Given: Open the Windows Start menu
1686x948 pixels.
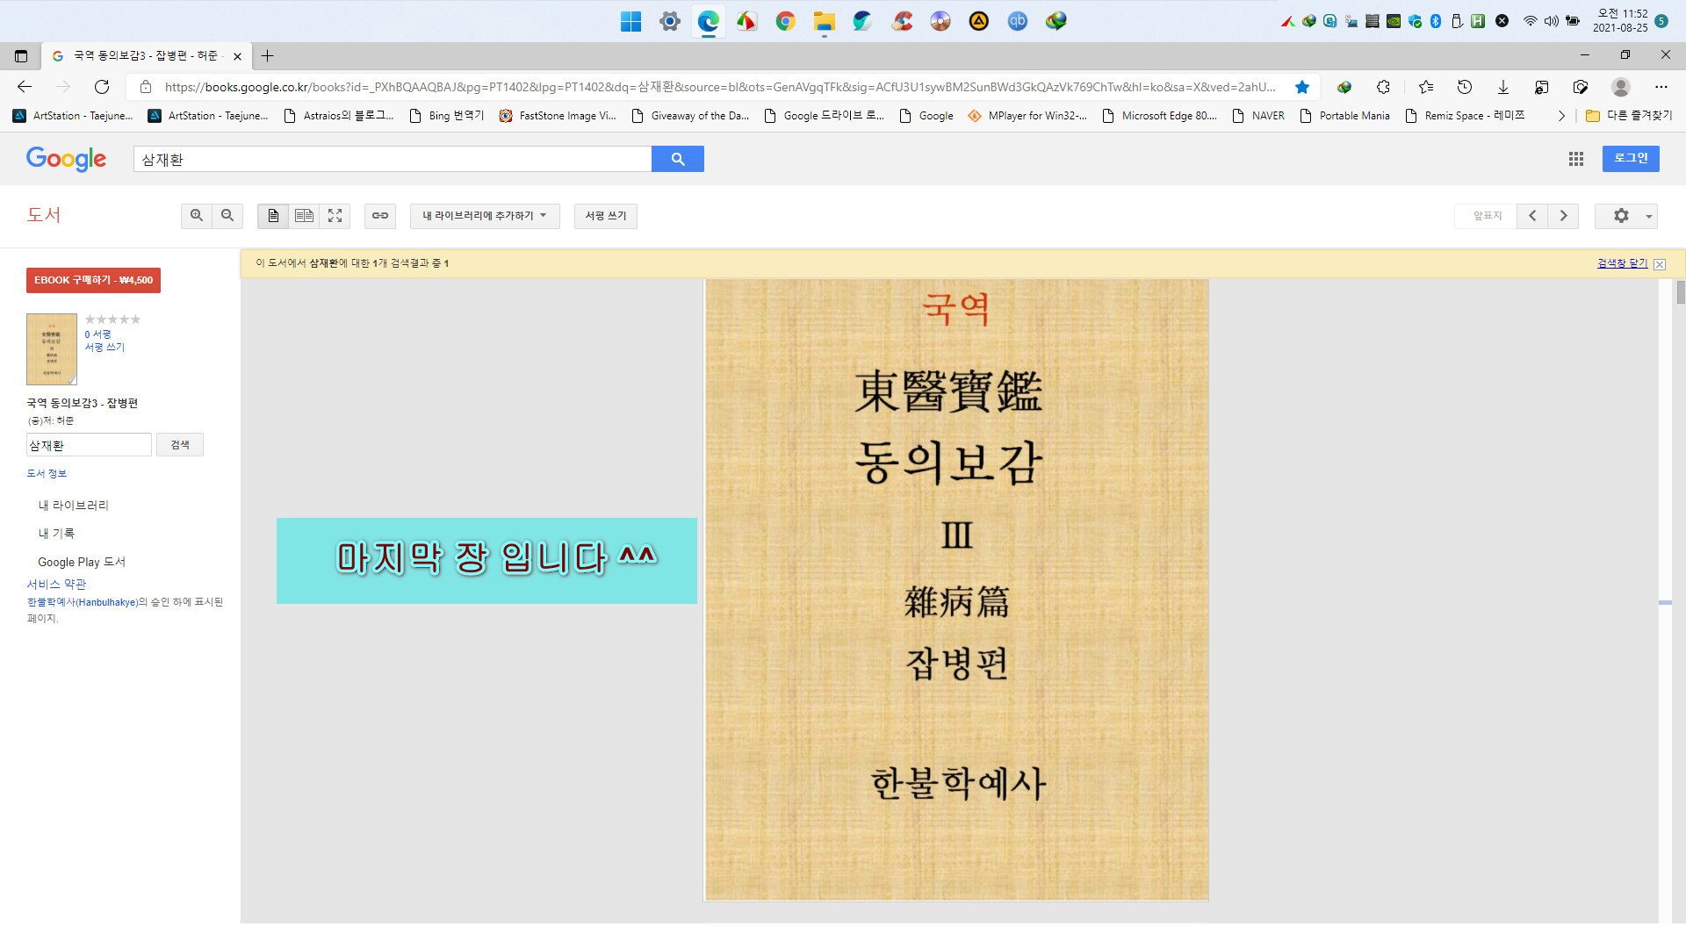Looking at the screenshot, I should (x=630, y=21).
